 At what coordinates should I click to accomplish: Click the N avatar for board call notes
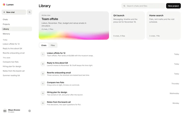(43, 103)
